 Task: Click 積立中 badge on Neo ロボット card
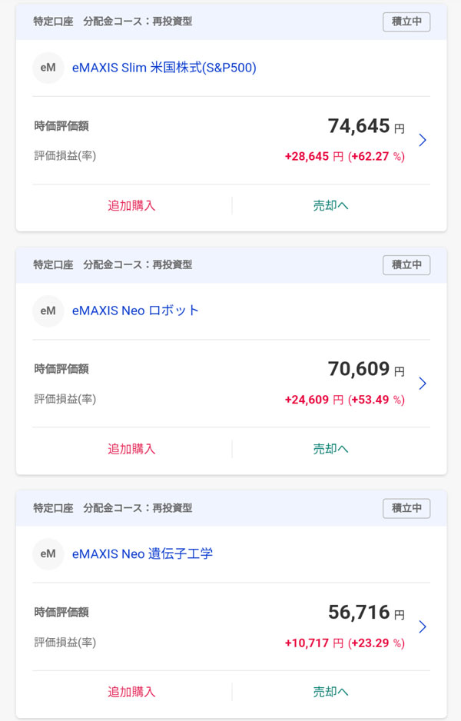point(406,265)
